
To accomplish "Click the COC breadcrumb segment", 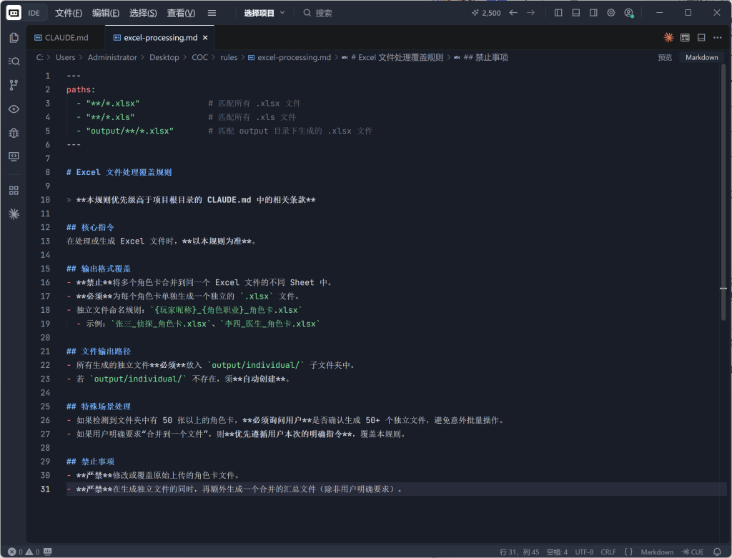I will click(x=200, y=57).
